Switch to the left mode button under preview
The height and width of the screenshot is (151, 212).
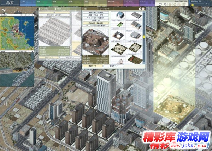tap(91, 66)
